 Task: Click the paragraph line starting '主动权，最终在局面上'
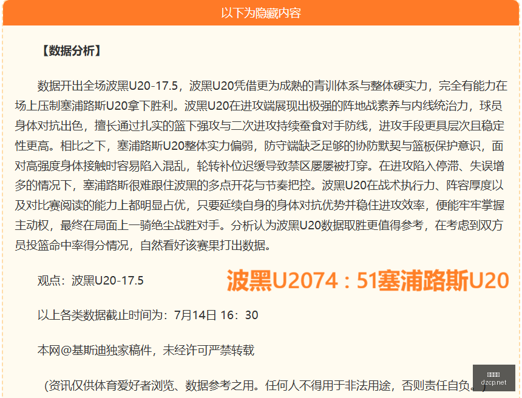(x=259, y=225)
